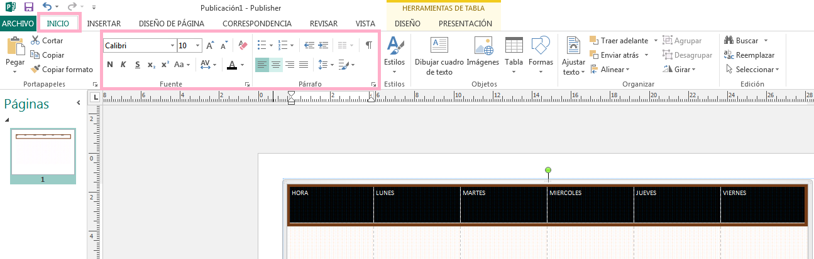Expand the bullets list dropdown
Viewport: 814px width, 259px height.
(x=270, y=45)
